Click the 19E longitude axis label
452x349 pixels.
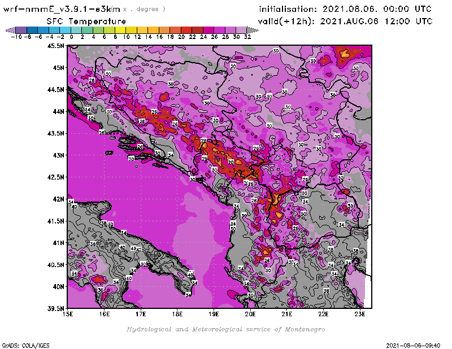pyautogui.click(x=214, y=315)
